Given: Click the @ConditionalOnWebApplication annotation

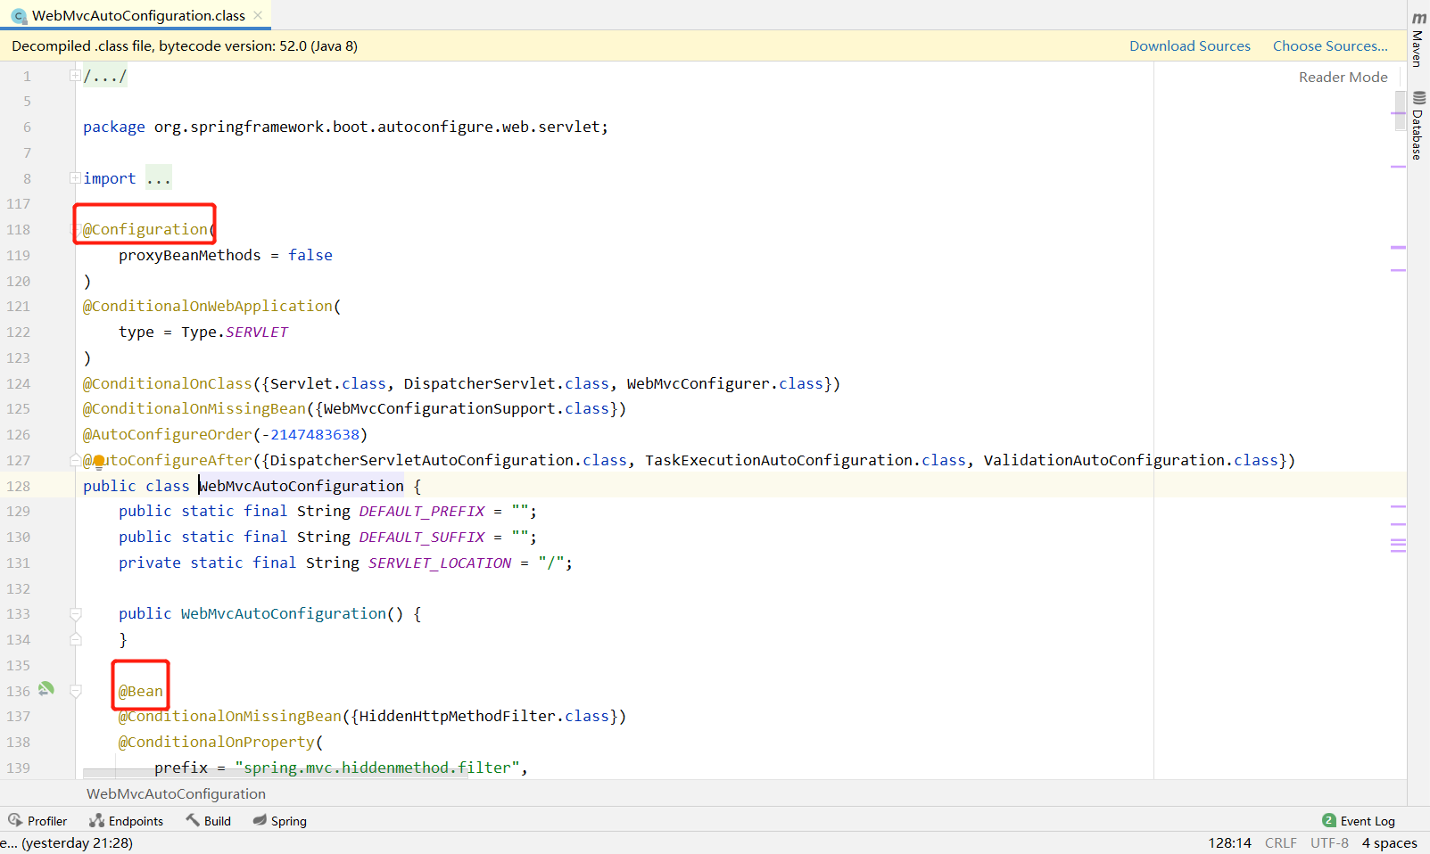Looking at the screenshot, I should [208, 307].
